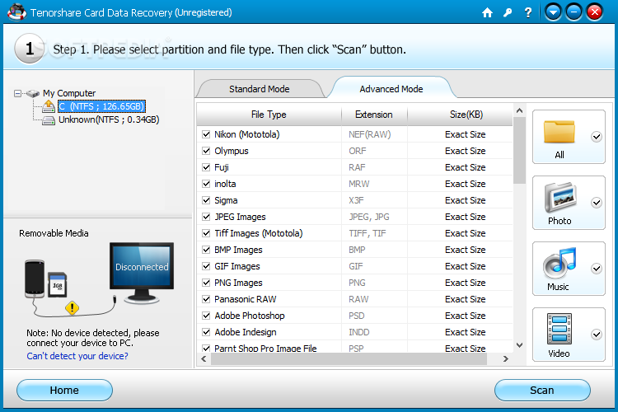Click the Tenorshare app logo icon
618x412 pixels.
pos(16,12)
